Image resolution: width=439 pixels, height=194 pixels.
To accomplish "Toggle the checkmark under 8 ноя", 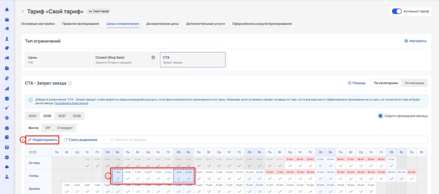I will [x=189, y=178].
